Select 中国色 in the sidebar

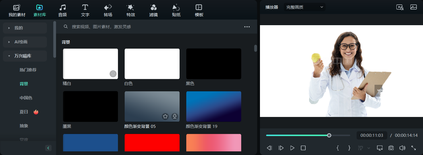(26, 98)
